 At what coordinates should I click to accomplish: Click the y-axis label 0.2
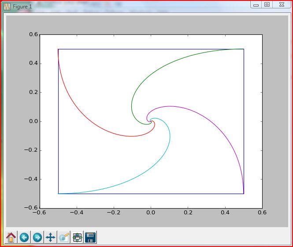(x=33, y=92)
